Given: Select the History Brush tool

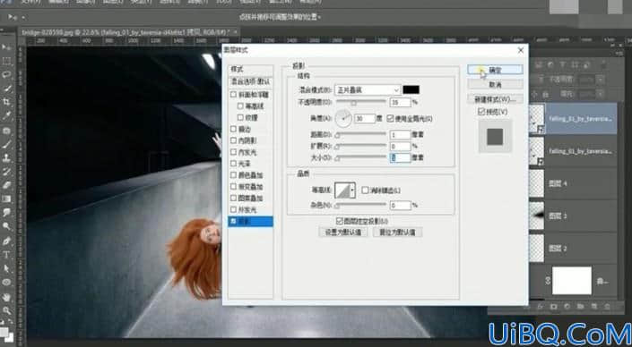Looking at the screenshot, I should [6, 172].
